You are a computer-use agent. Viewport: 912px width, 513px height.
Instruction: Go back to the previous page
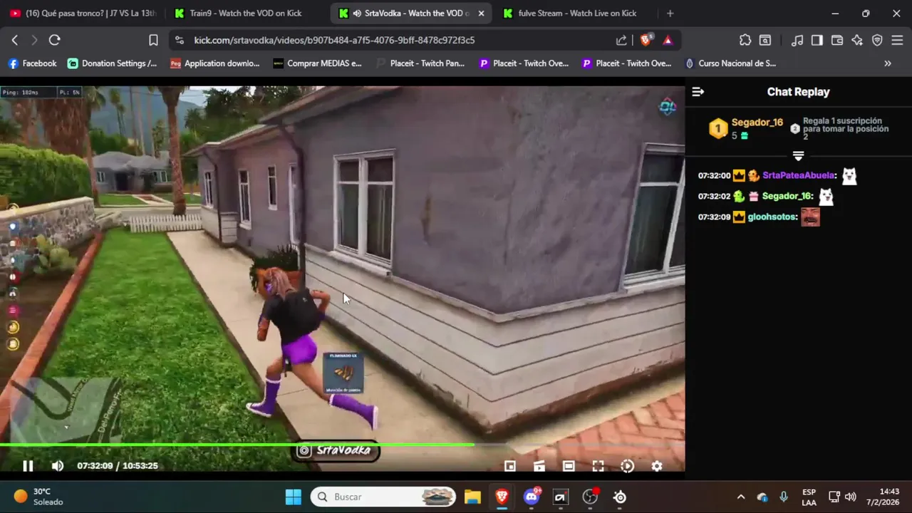tap(14, 41)
